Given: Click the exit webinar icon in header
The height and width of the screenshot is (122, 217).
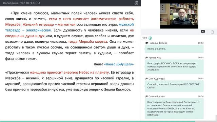Looking at the screenshot, I should [136, 3].
